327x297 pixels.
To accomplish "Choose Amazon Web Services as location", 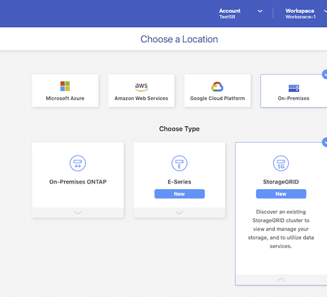I will click(x=141, y=90).
